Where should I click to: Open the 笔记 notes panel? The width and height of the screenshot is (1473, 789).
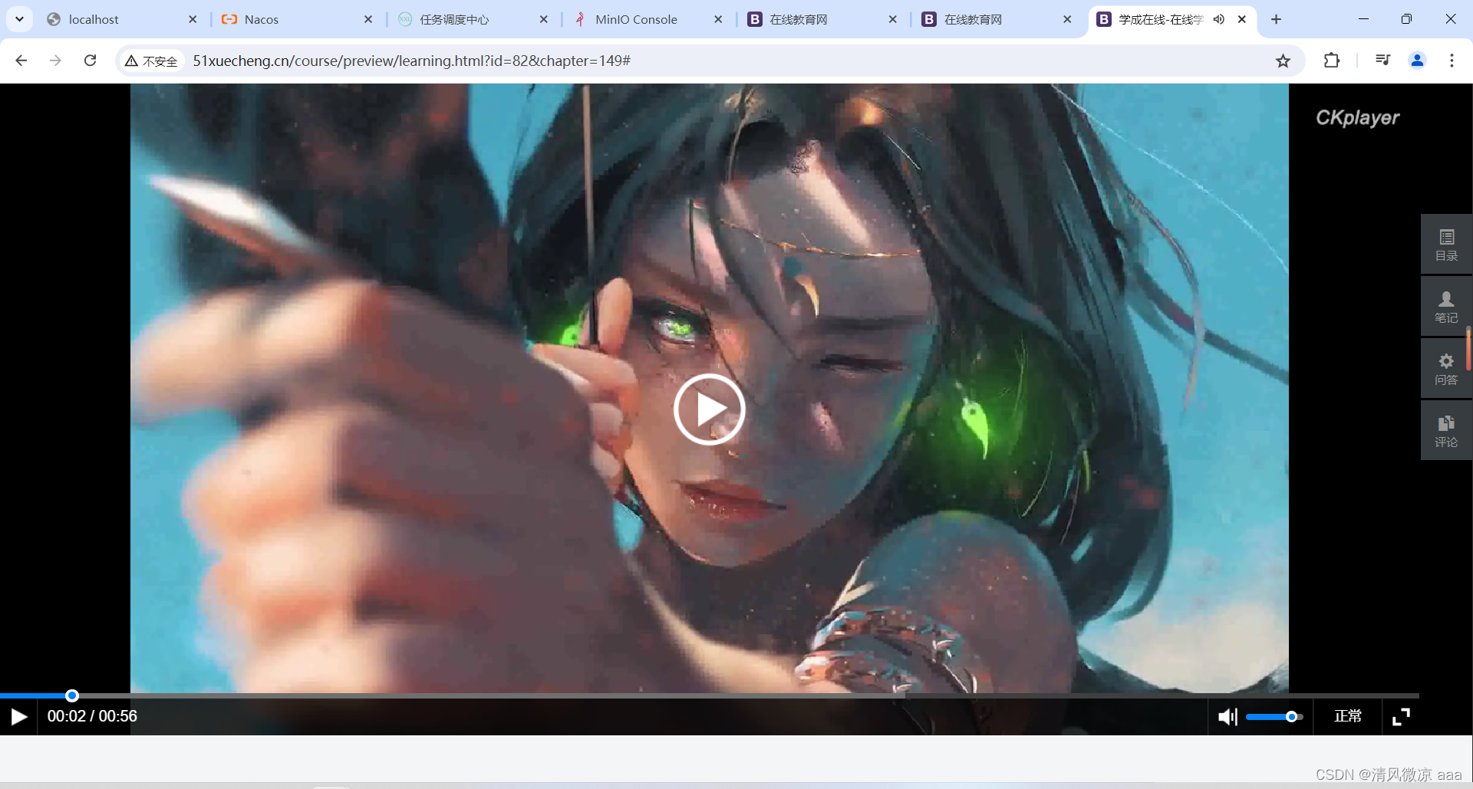click(x=1446, y=307)
